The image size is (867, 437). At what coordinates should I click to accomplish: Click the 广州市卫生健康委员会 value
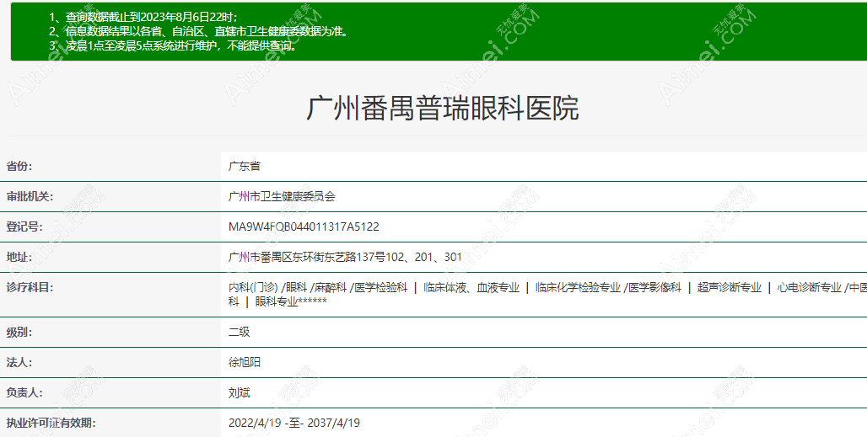tap(282, 196)
